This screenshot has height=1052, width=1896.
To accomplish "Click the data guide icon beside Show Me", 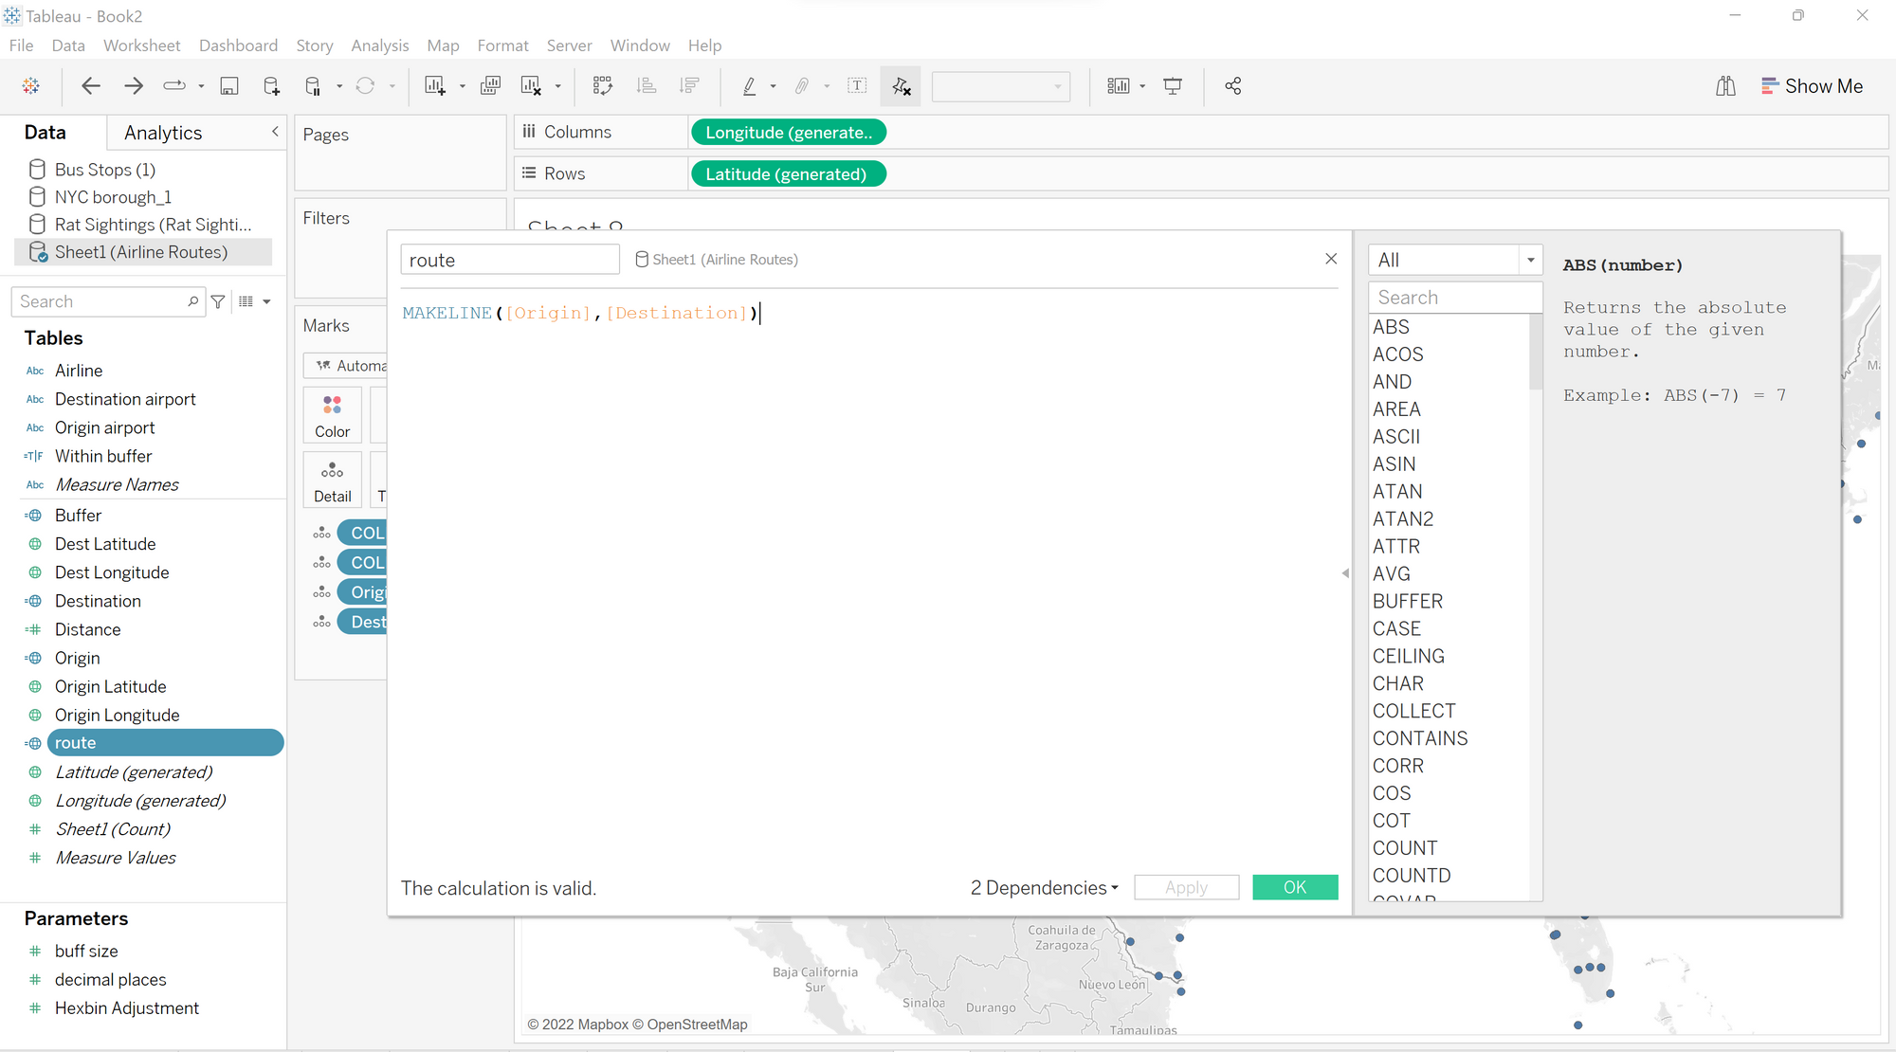I will point(1725,86).
